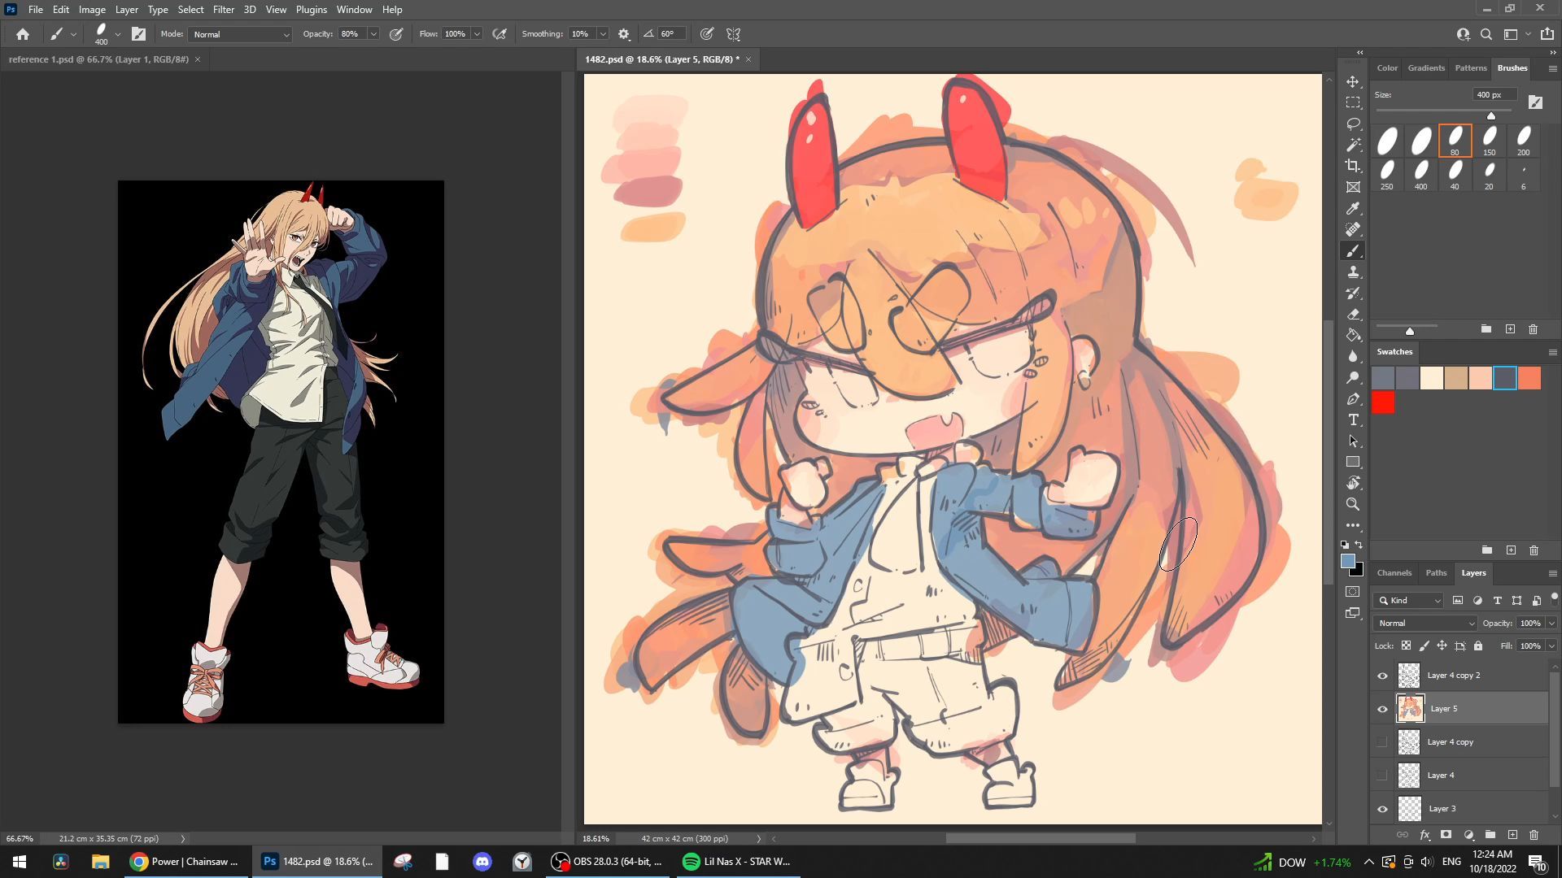
Task: Select the History Brush tool
Action: click(x=1353, y=293)
